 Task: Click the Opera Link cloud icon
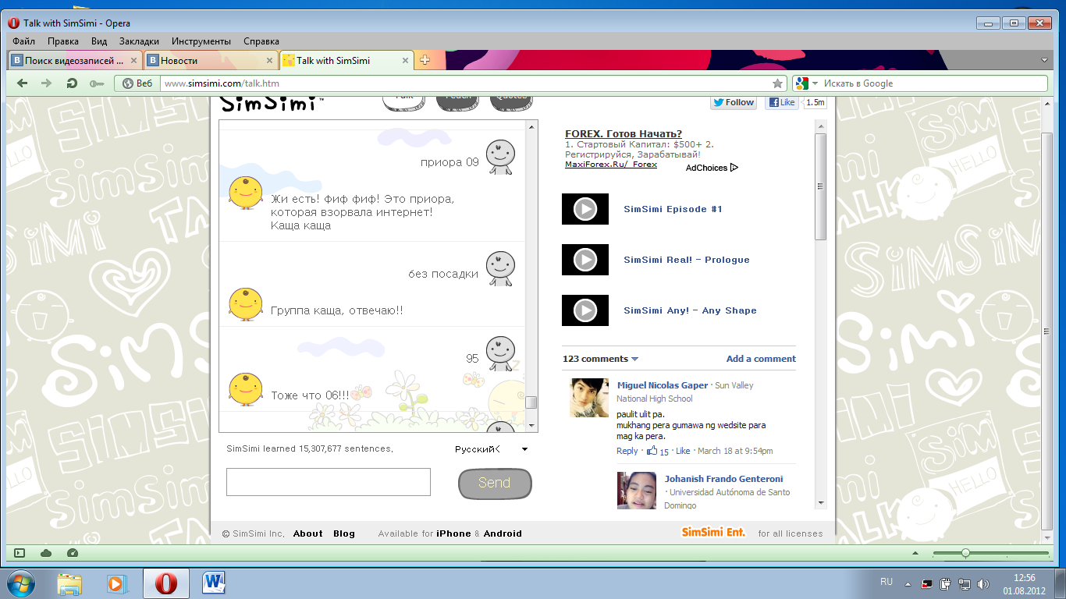click(46, 553)
